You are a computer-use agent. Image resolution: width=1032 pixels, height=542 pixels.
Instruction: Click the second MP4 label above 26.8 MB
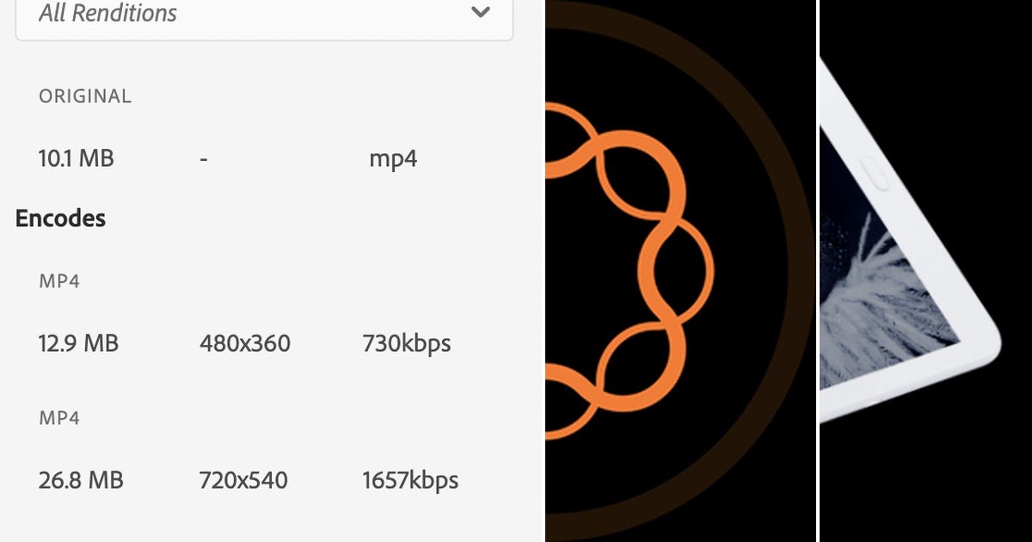(59, 418)
